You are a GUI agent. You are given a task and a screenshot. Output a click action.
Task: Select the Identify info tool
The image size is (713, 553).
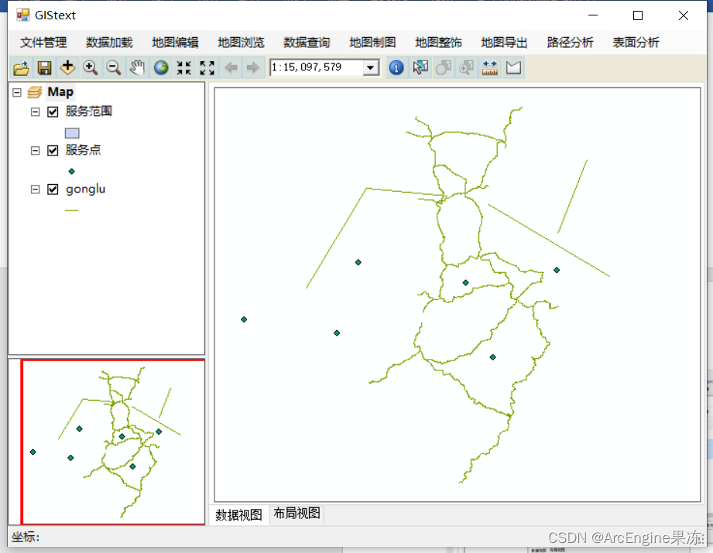[x=396, y=67]
